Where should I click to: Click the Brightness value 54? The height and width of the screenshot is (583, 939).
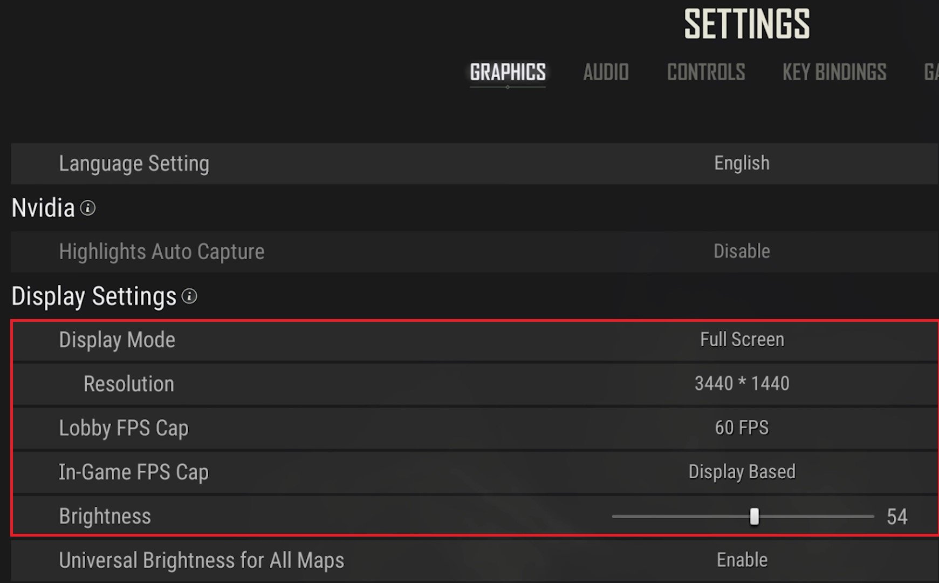point(897,517)
